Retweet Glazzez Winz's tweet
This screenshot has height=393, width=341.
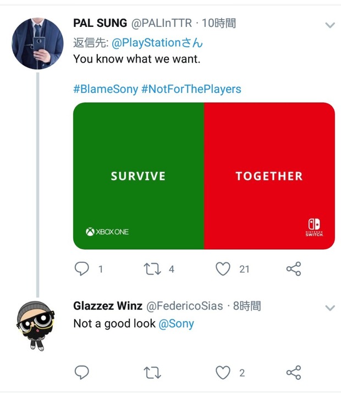click(151, 373)
